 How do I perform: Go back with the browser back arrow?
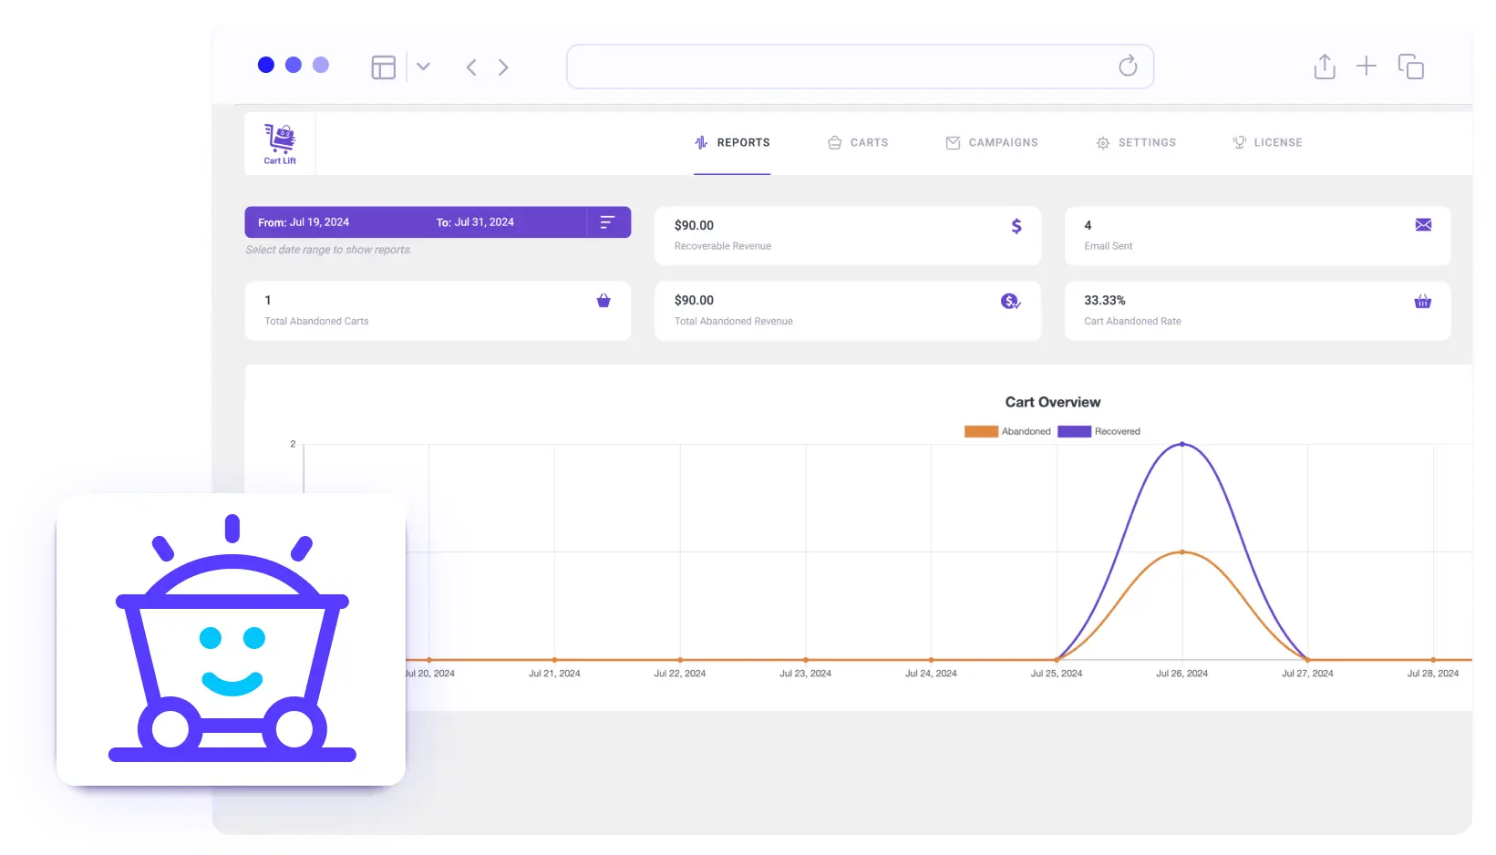(x=471, y=67)
